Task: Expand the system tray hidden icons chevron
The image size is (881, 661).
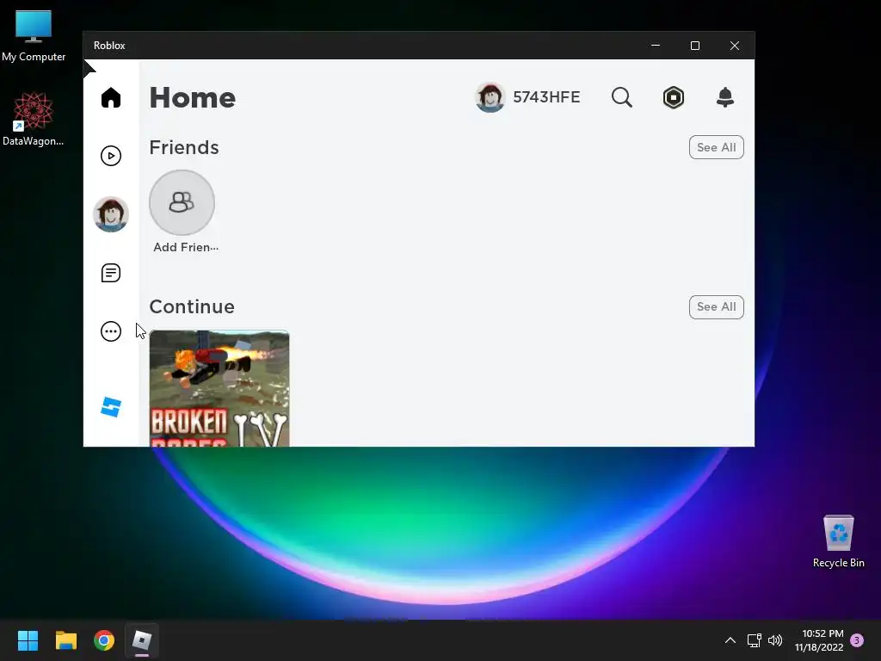Action: point(730,640)
